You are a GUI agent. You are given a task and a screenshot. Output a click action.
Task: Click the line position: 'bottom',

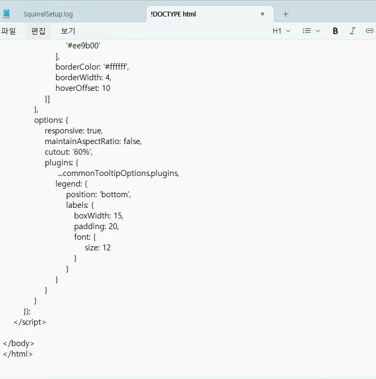(x=99, y=195)
